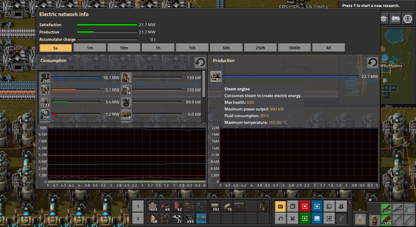Image resolution: width=416 pixels, height=227 pixels.
Task: Pick the transport belt with count 392
Action: click(x=214, y=206)
